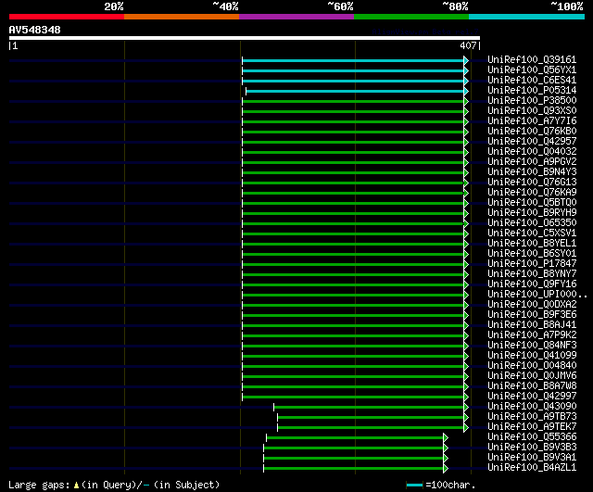
Task: Select the UniRef100_O65350 hit name
Action: tap(532, 223)
